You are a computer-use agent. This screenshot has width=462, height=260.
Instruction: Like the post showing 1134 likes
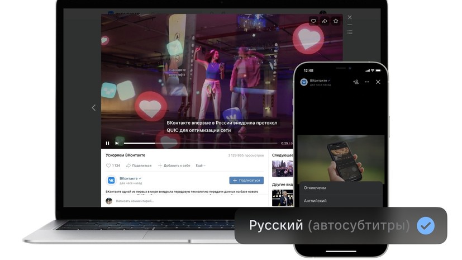tap(113, 166)
